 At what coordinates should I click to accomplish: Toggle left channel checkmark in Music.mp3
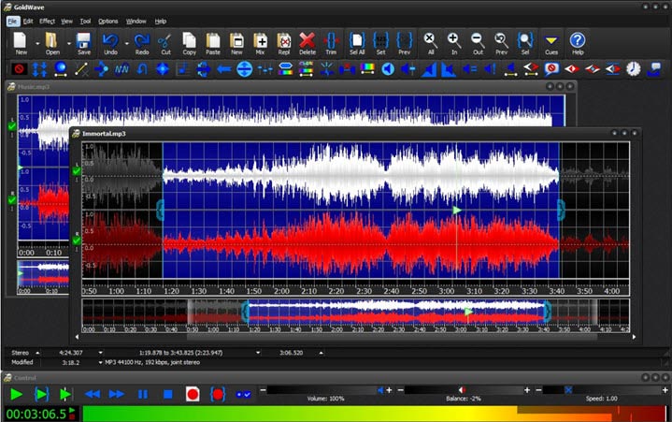[12, 125]
